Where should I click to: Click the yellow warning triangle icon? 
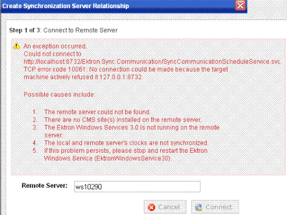16,46
